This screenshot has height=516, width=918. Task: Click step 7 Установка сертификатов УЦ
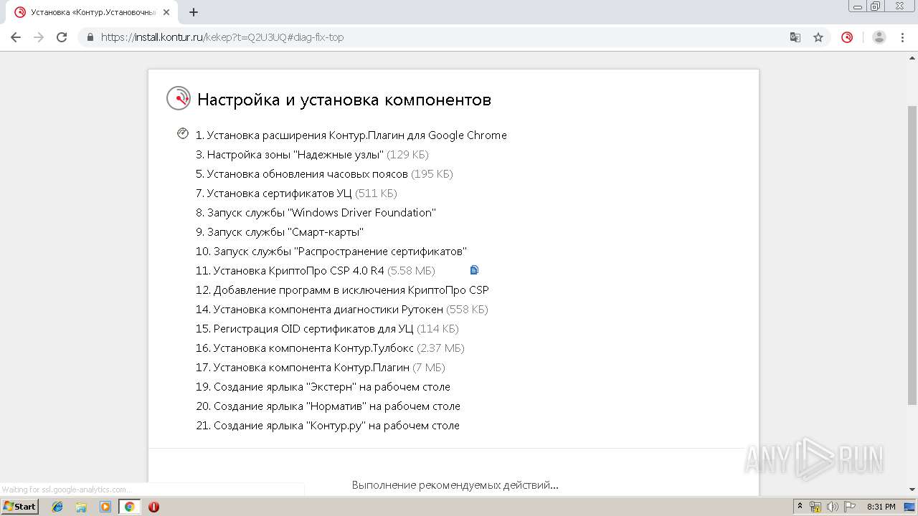tap(296, 193)
